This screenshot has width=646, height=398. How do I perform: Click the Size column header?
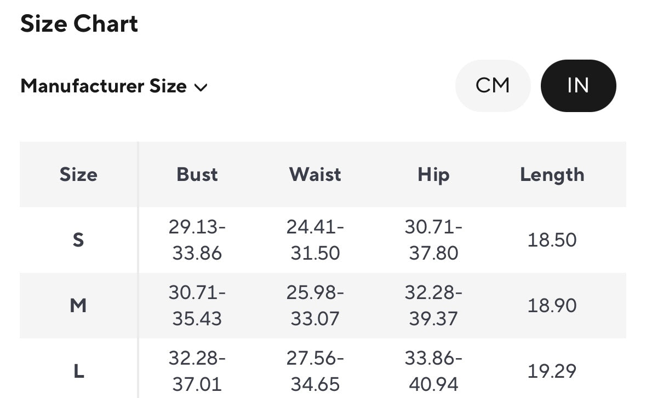(78, 175)
